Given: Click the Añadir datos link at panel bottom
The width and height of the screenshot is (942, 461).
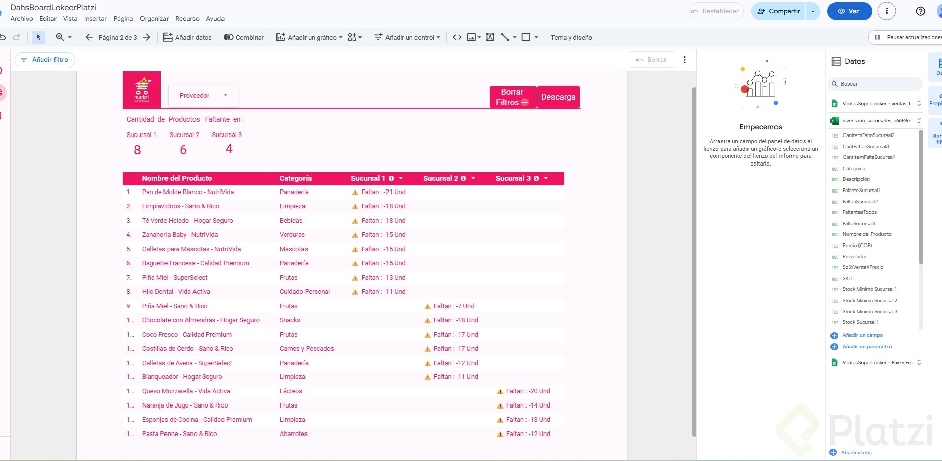Looking at the screenshot, I should click(x=856, y=453).
